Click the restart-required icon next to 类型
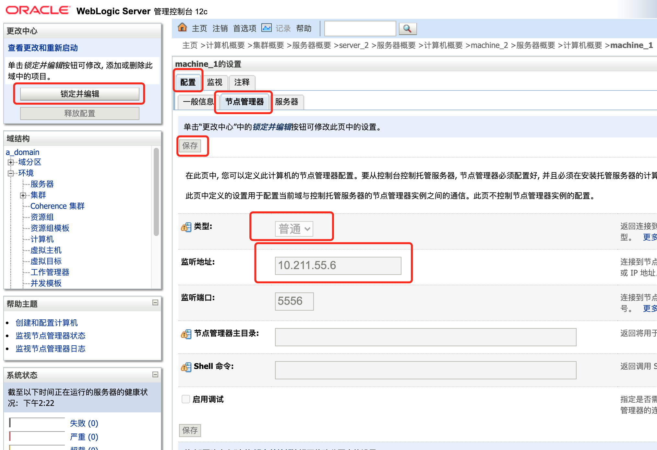This screenshot has width=657, height=450. coord(186,227)
